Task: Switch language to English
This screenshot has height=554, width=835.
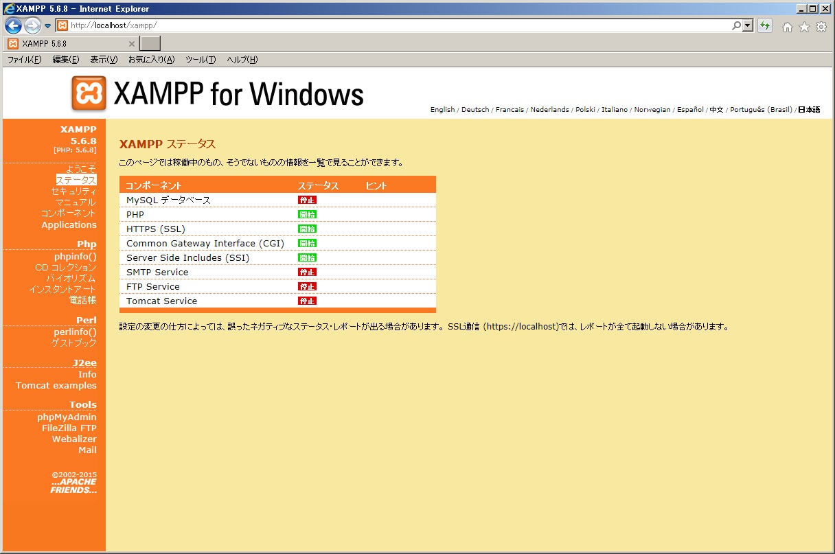Action: [x=442, y=110]
